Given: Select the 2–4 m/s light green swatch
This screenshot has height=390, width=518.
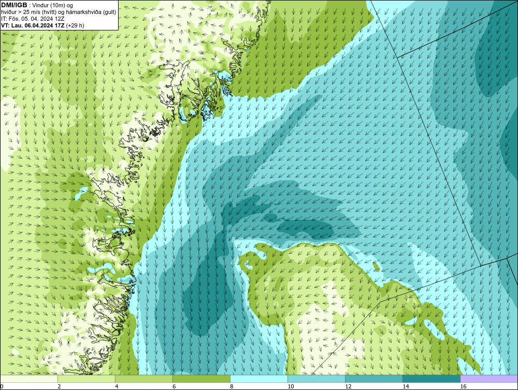Looking at the screenshot, I should pos(86,379).
